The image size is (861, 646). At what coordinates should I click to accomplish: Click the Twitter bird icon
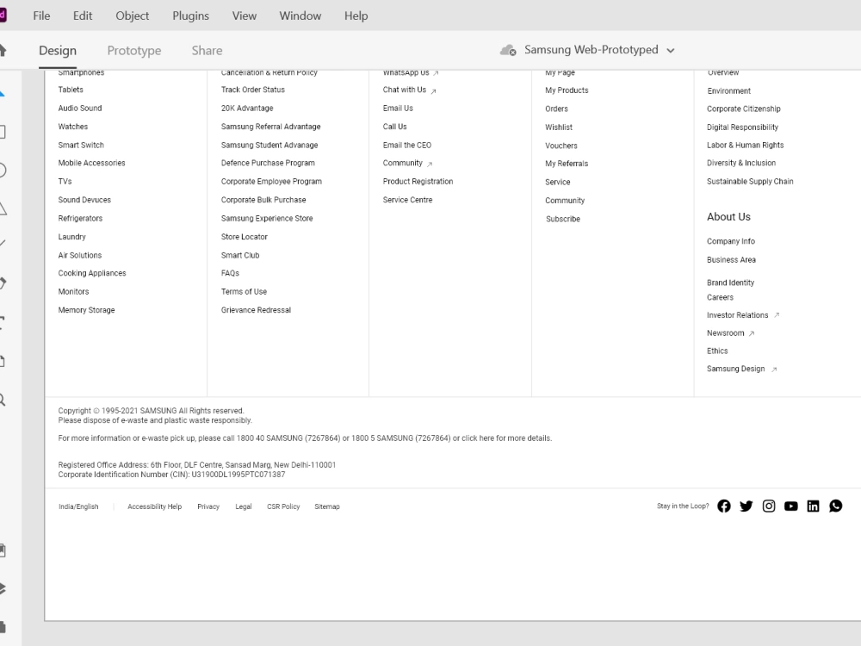[x=746, y=506]
